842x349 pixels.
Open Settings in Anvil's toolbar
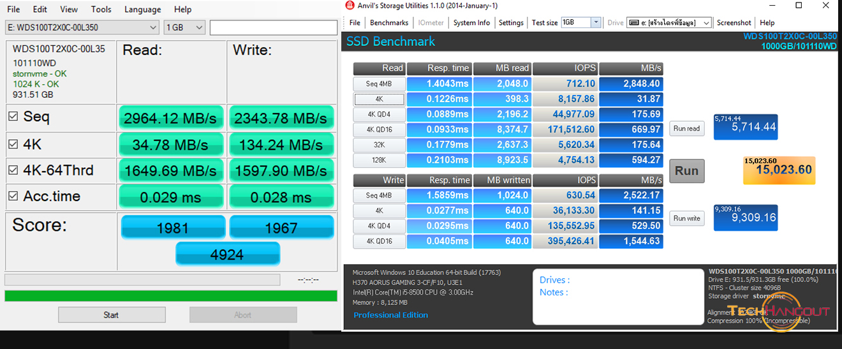[511, 22]
